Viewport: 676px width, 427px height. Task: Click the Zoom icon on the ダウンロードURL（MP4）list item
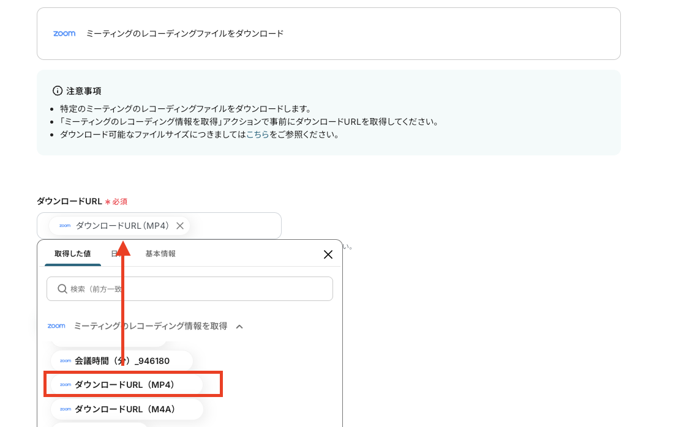[x=65, y=384]
